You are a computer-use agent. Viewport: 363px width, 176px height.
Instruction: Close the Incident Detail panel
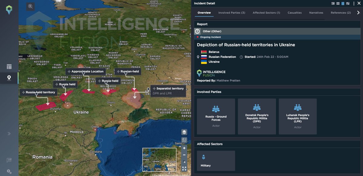coord(359,3)
